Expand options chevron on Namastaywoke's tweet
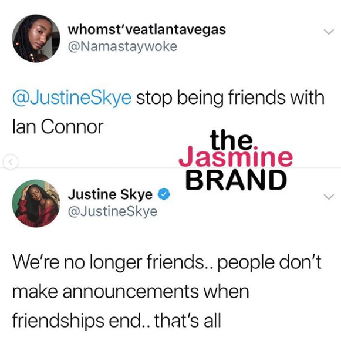Image resolution: width=341 pixels, height=337 pixels. coord(329,32)
